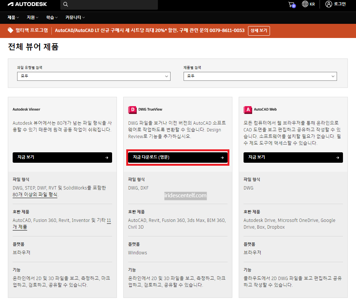Click the Autodesk Viewer card title
The height and width of the screenshot is (302, 356).
26,109
